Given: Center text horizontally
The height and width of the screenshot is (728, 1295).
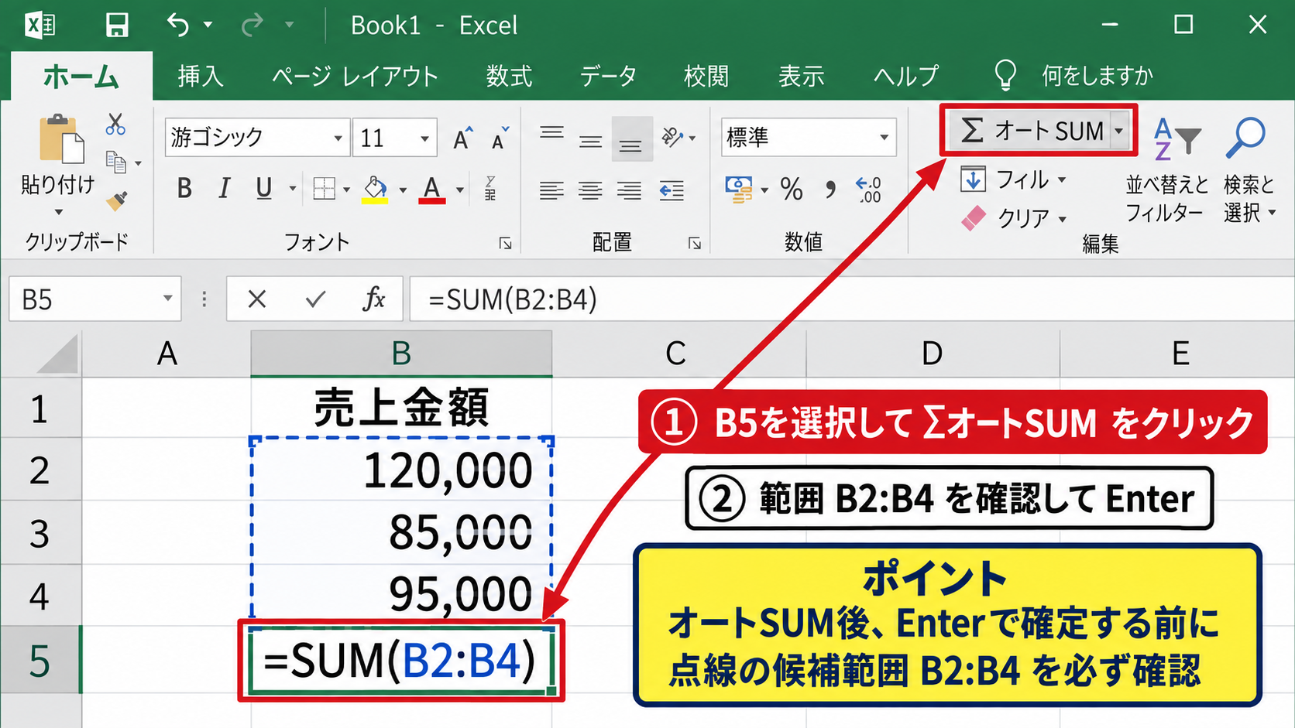Looking at the screenshot, I should pos(590,190).
